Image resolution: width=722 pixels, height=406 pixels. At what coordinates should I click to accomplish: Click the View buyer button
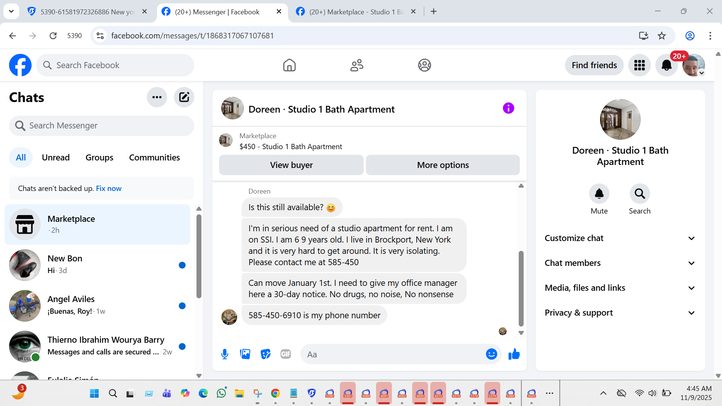click(291, 165)
